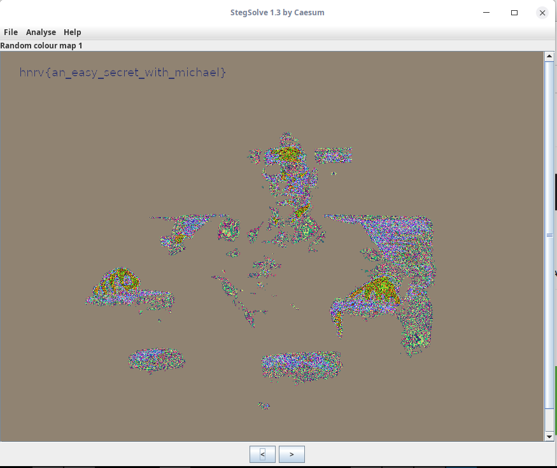Maximize the StegSolve window

pyautogui.click(x=514, y=12)
